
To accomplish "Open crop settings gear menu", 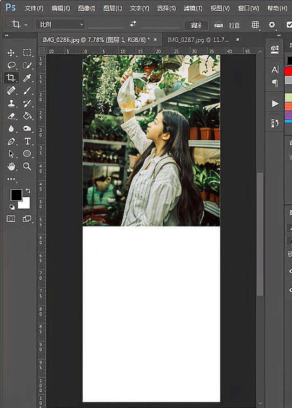I will point(272,25).
